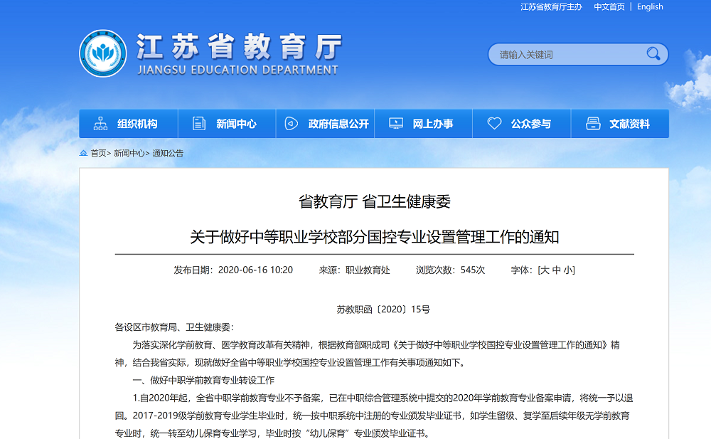Click the 江苏省教育厅主办 link
Image resolution: width=711 pixels, height=439 pixels.
551,7
